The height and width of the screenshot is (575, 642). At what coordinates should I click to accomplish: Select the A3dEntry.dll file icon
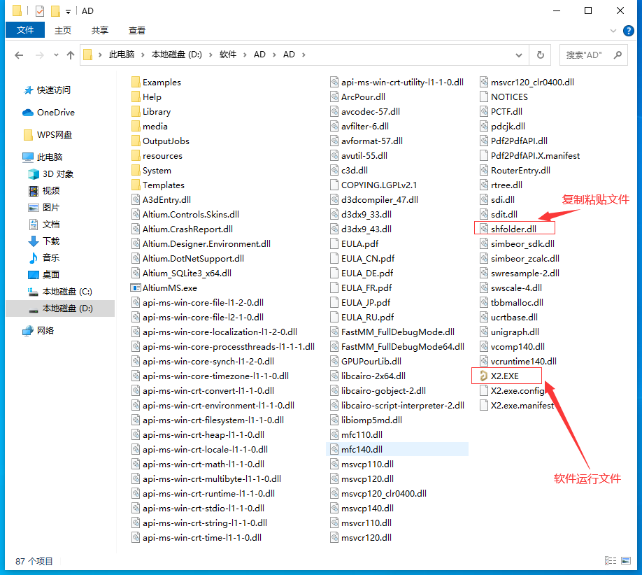coord(136,200)
